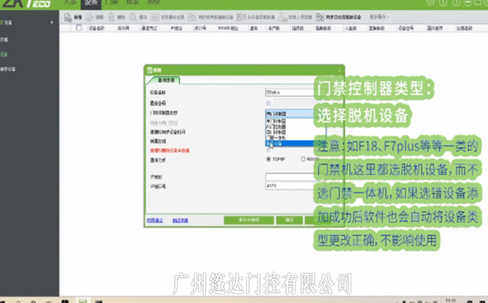Click the 确定 confirm button

(x=290, y=220)
